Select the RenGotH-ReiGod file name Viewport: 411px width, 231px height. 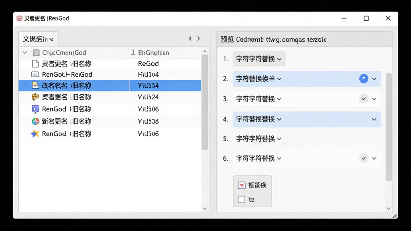click(67, 74)
